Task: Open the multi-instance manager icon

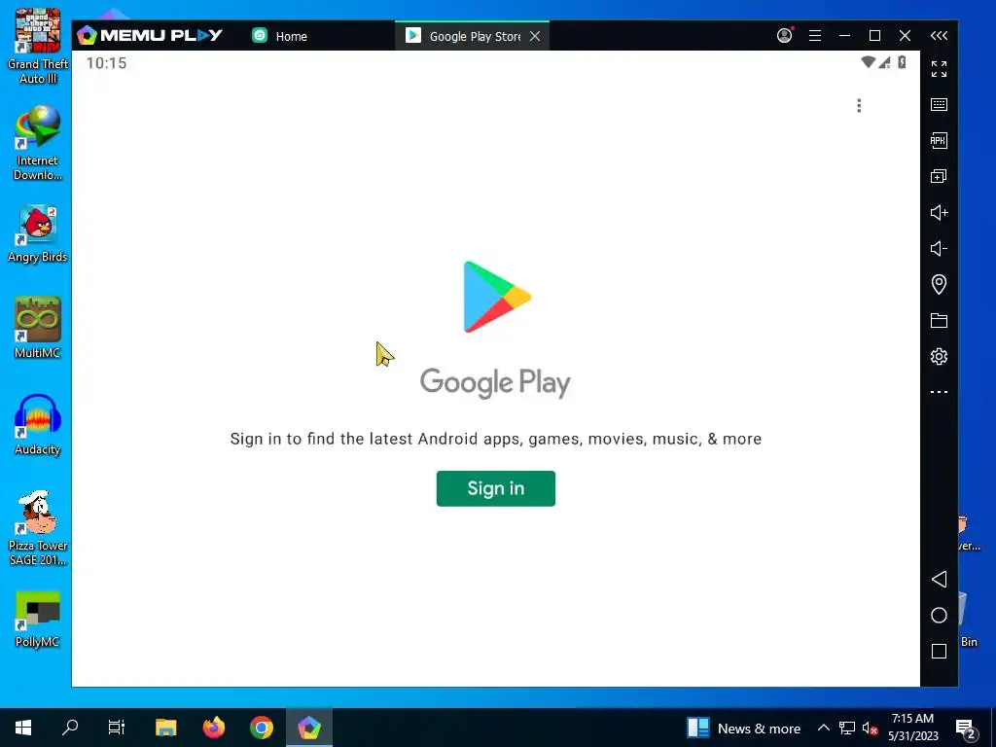Action: 939,177
